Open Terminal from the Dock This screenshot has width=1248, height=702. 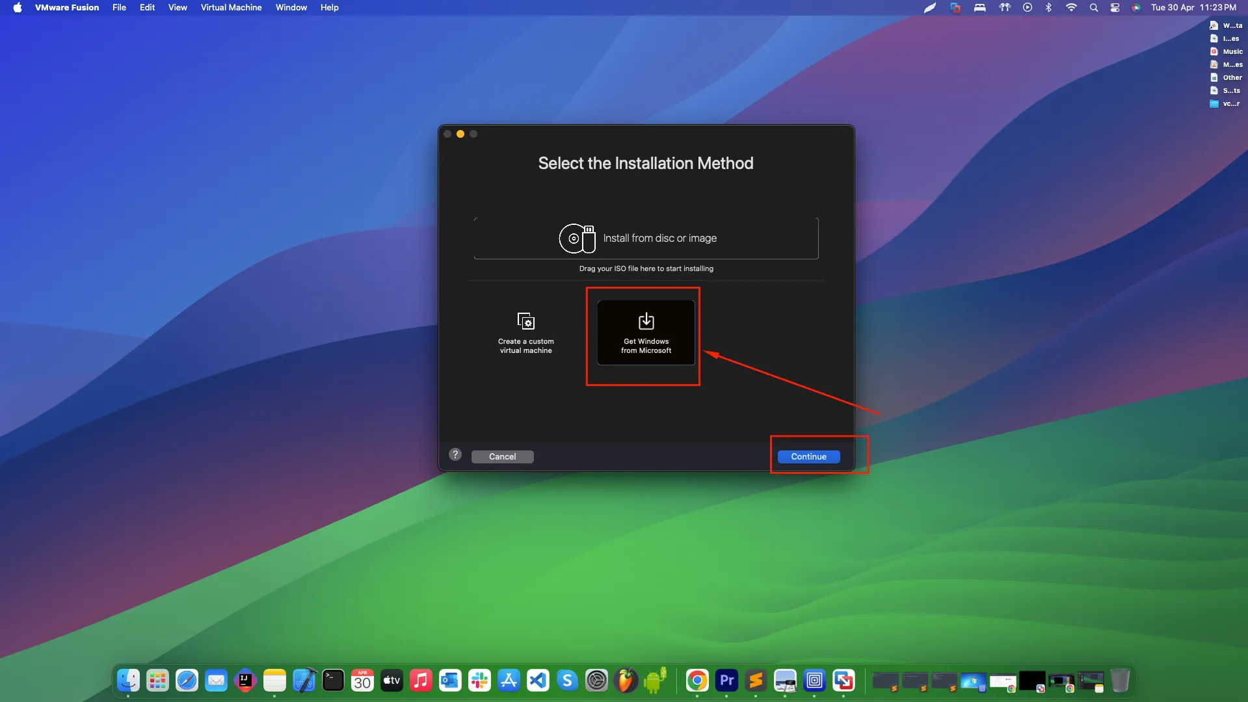click(333, 681)
